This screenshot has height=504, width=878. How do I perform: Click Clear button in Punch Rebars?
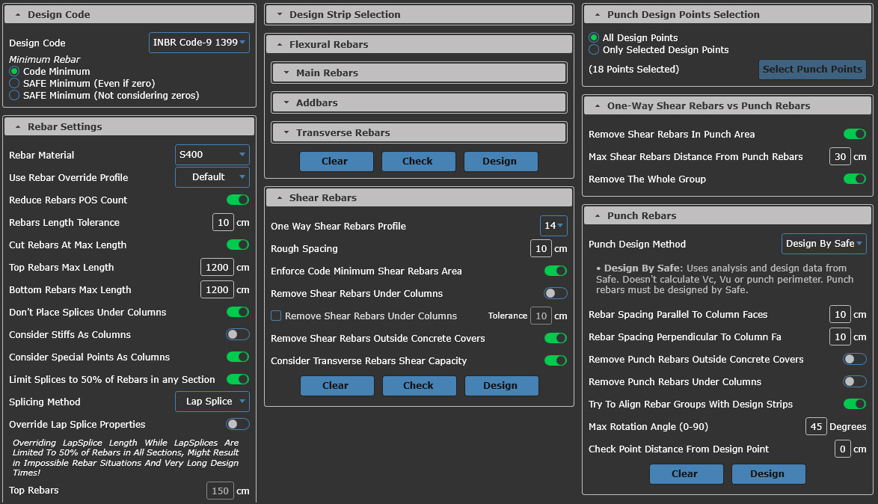click(686, 474)
